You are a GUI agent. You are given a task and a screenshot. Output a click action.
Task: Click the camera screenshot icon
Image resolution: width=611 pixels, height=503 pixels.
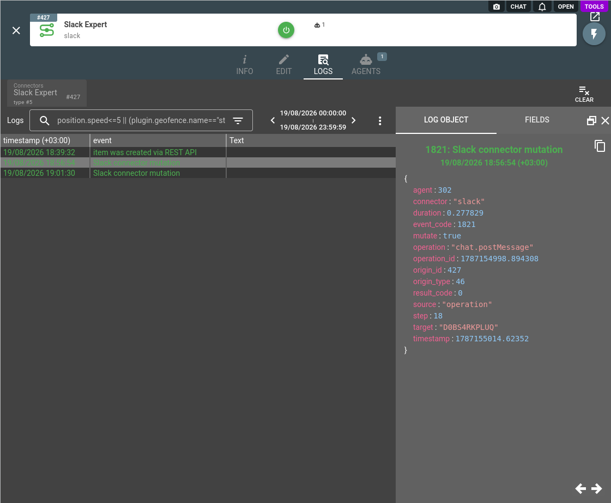496,7
